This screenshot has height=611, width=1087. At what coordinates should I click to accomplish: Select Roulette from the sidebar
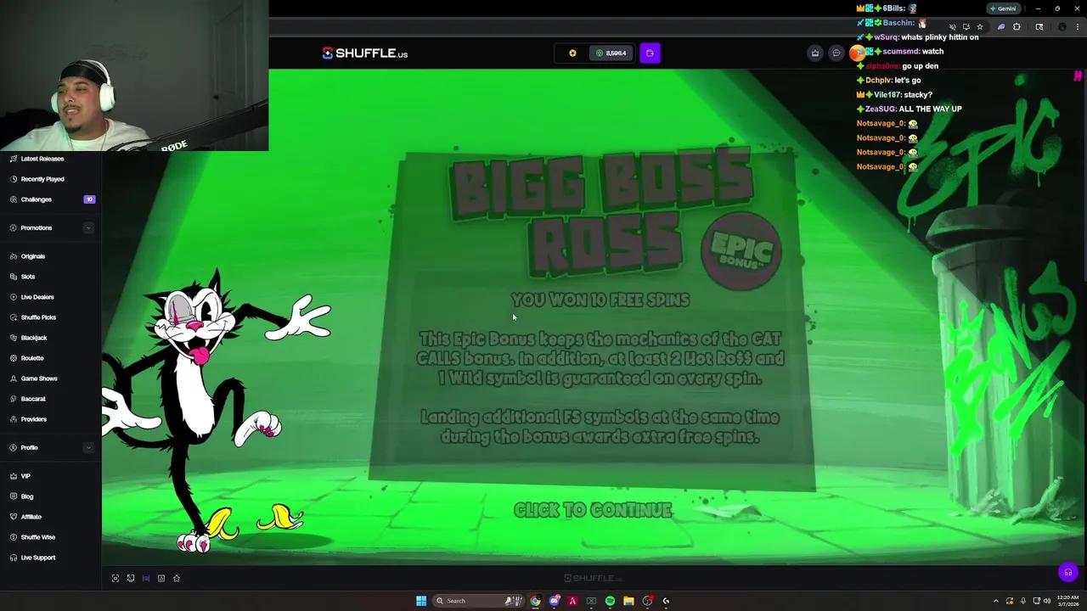coord(32,357)
